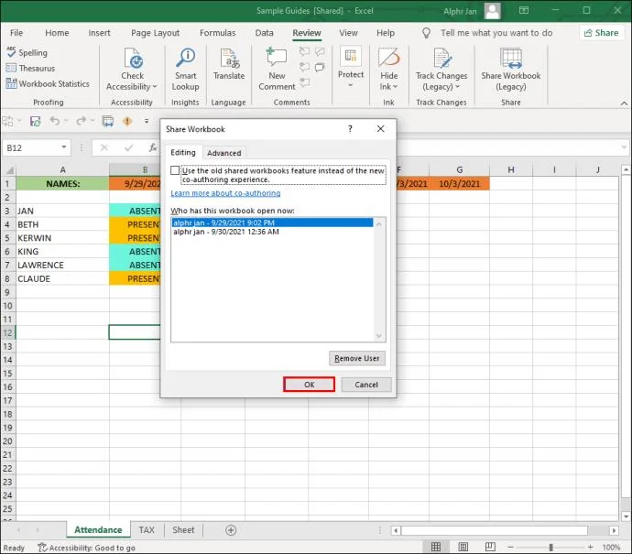Expand the Hide Ink dropdown arrow
This screenshot has width=632, height=554.
pyautogui.click(x=395, y=87)
